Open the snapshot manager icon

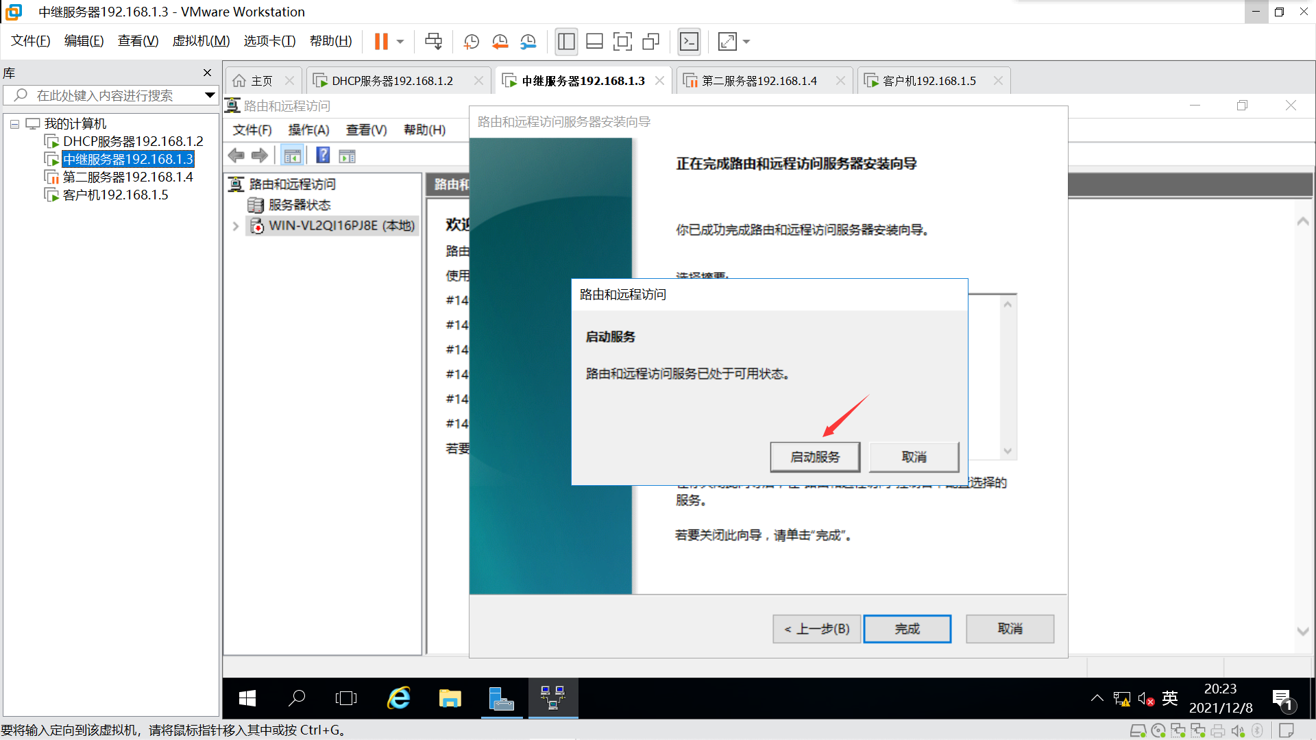[528, 42]
